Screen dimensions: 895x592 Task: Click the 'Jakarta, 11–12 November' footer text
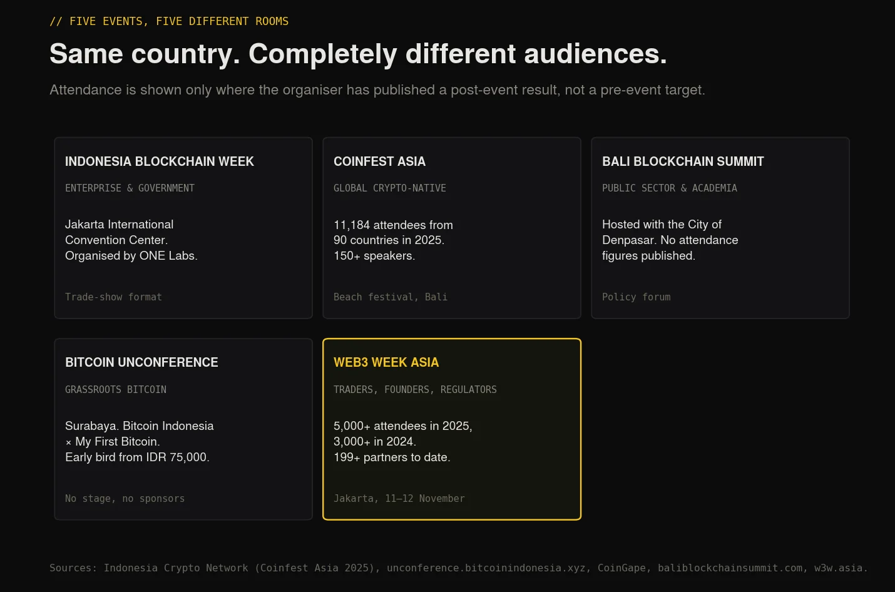pos(399,498)
